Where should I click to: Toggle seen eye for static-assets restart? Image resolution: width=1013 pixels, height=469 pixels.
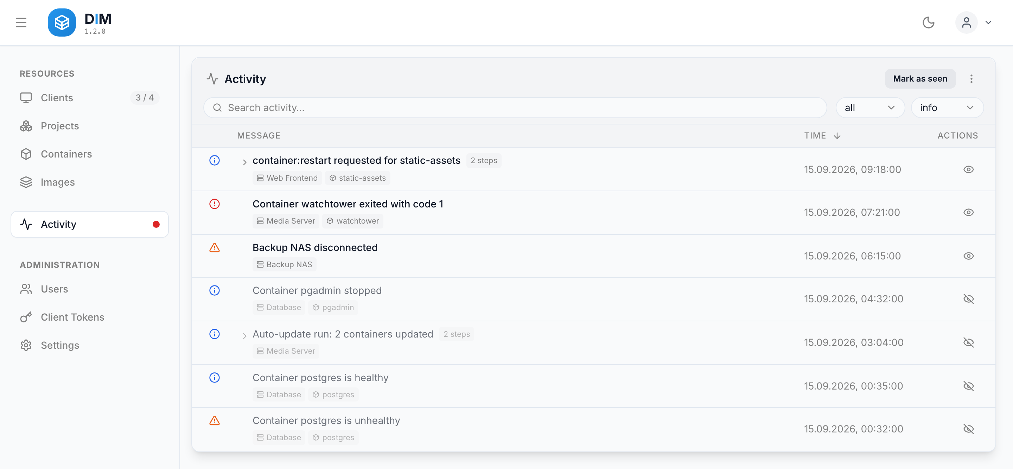pos(968,169)
